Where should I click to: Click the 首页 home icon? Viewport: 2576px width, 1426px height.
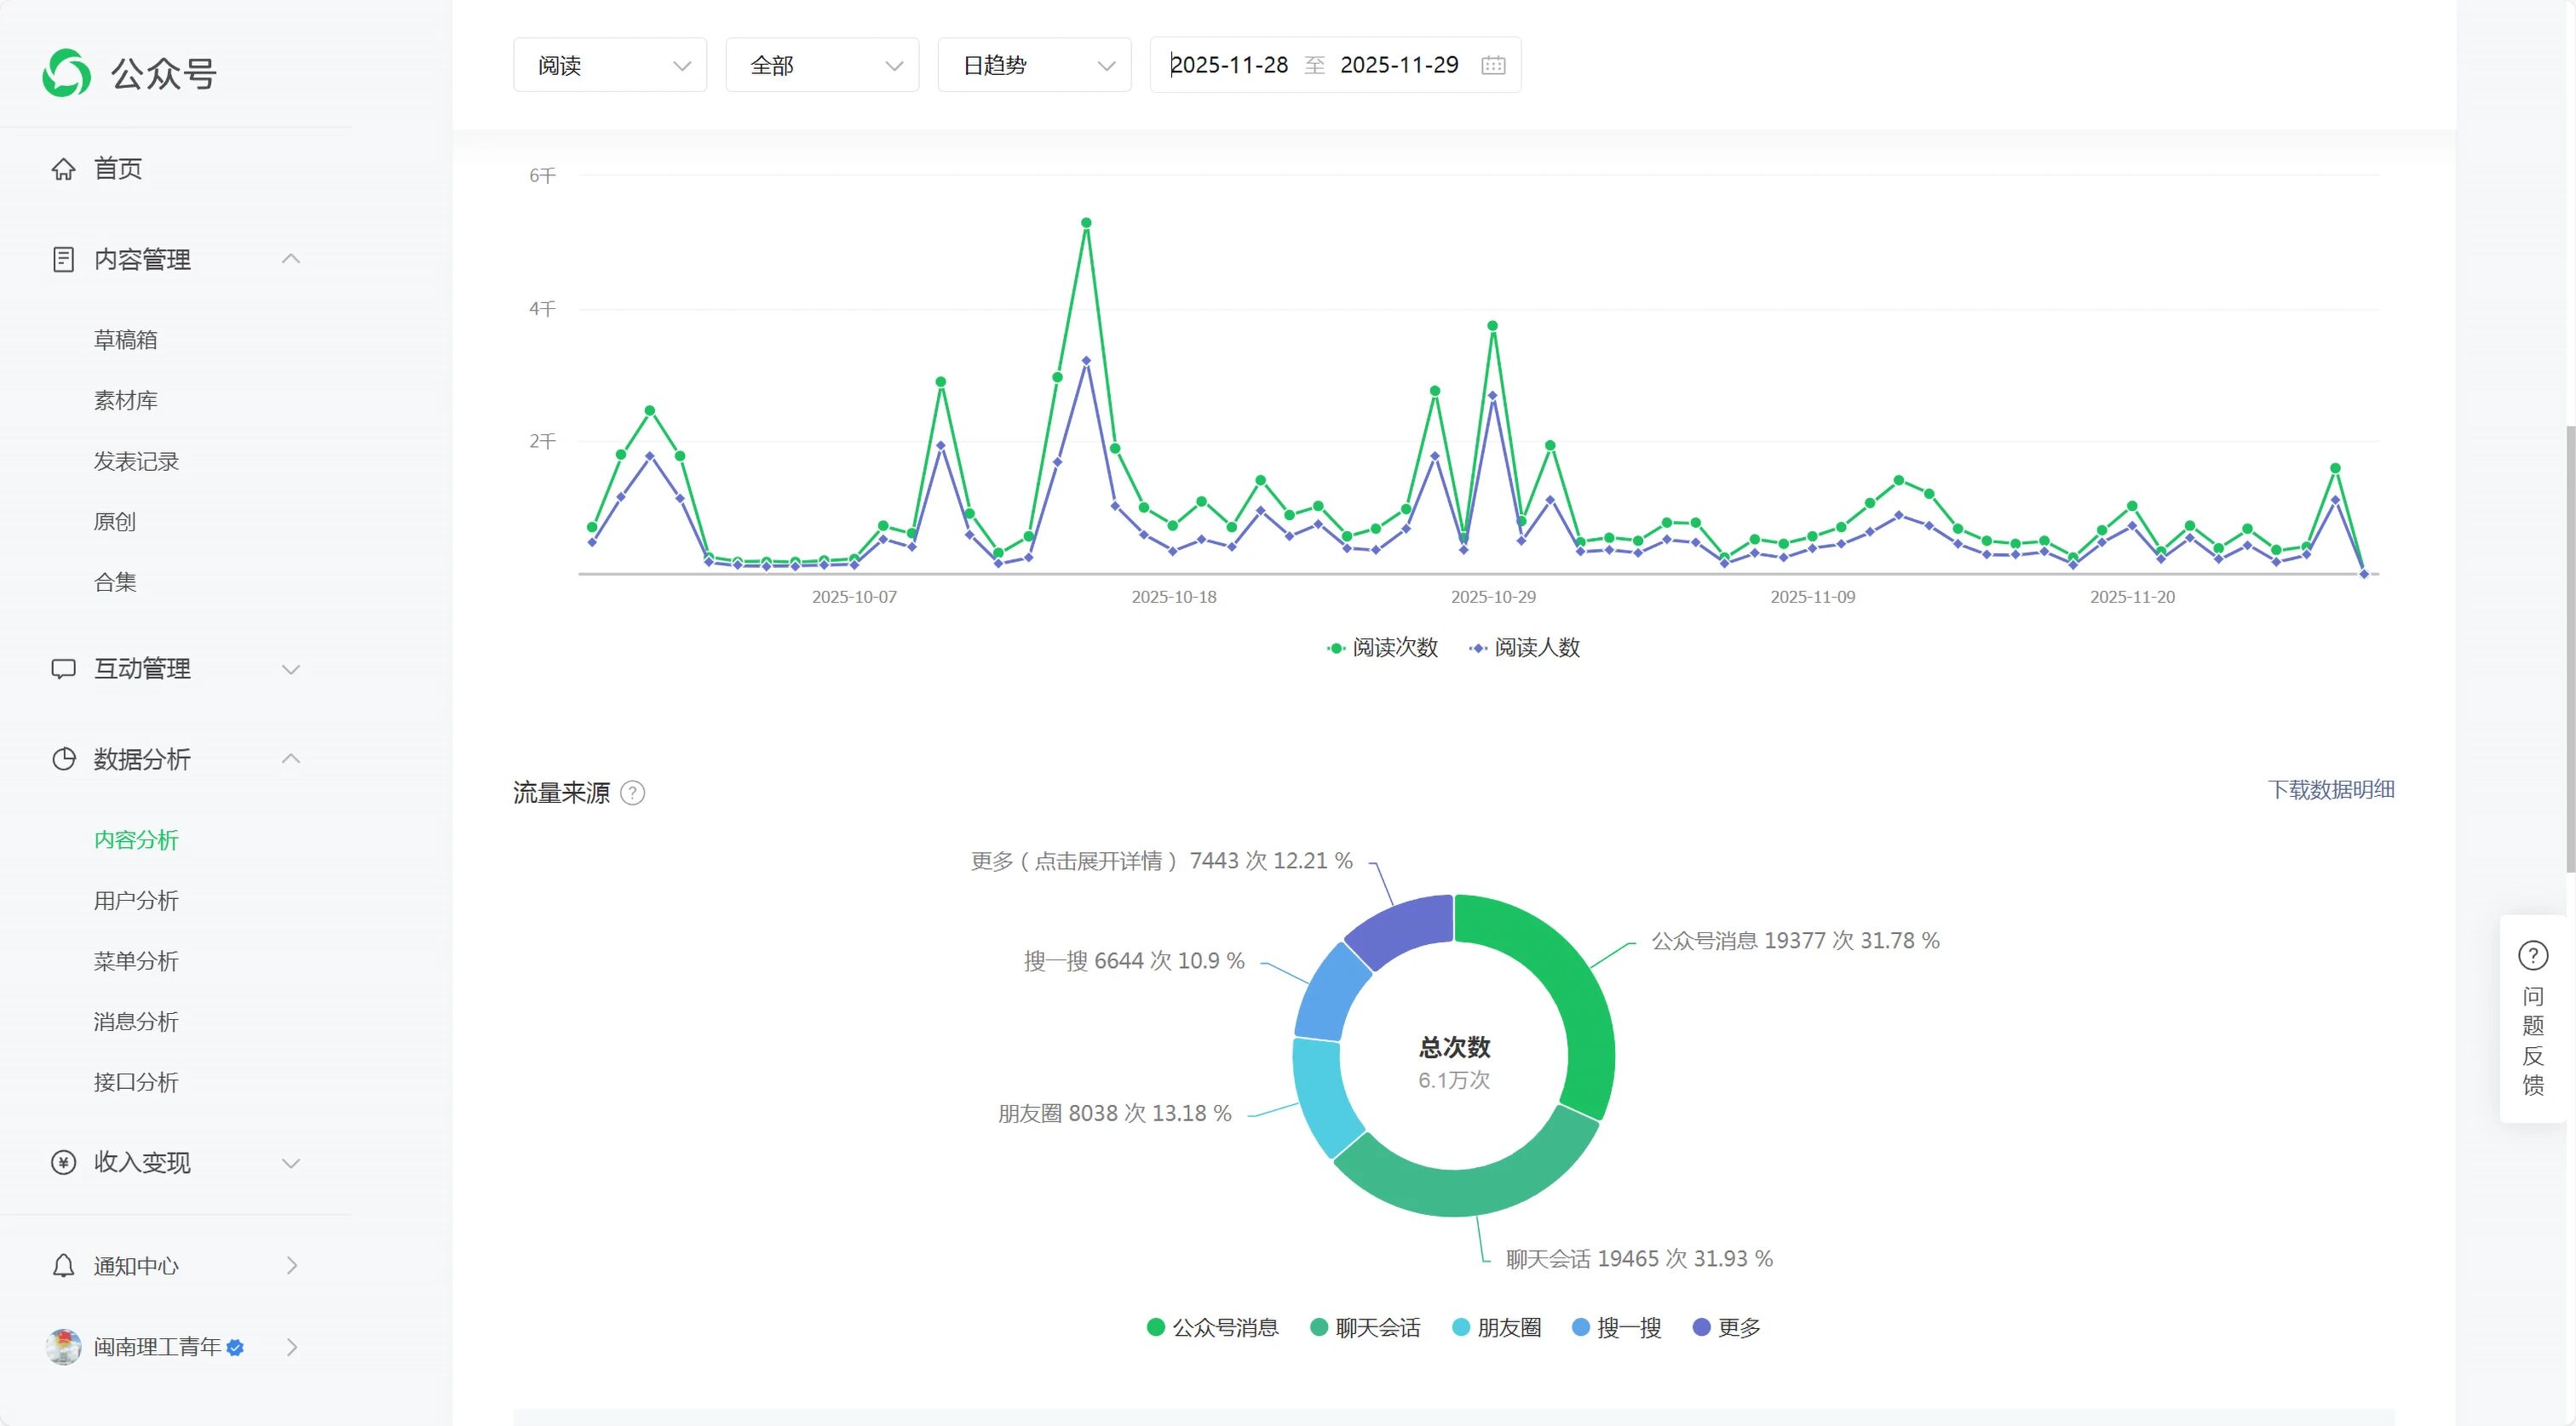[x=63, y=169]
